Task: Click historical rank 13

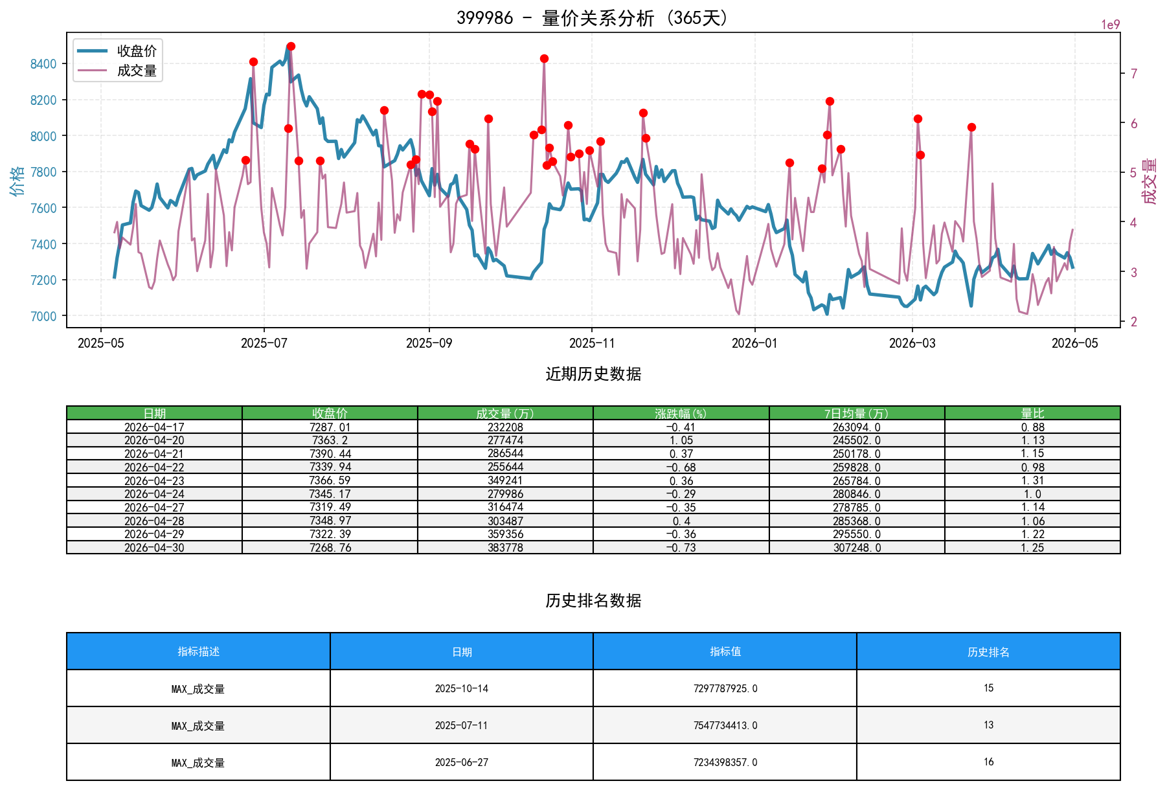Action: pos(988,725)
